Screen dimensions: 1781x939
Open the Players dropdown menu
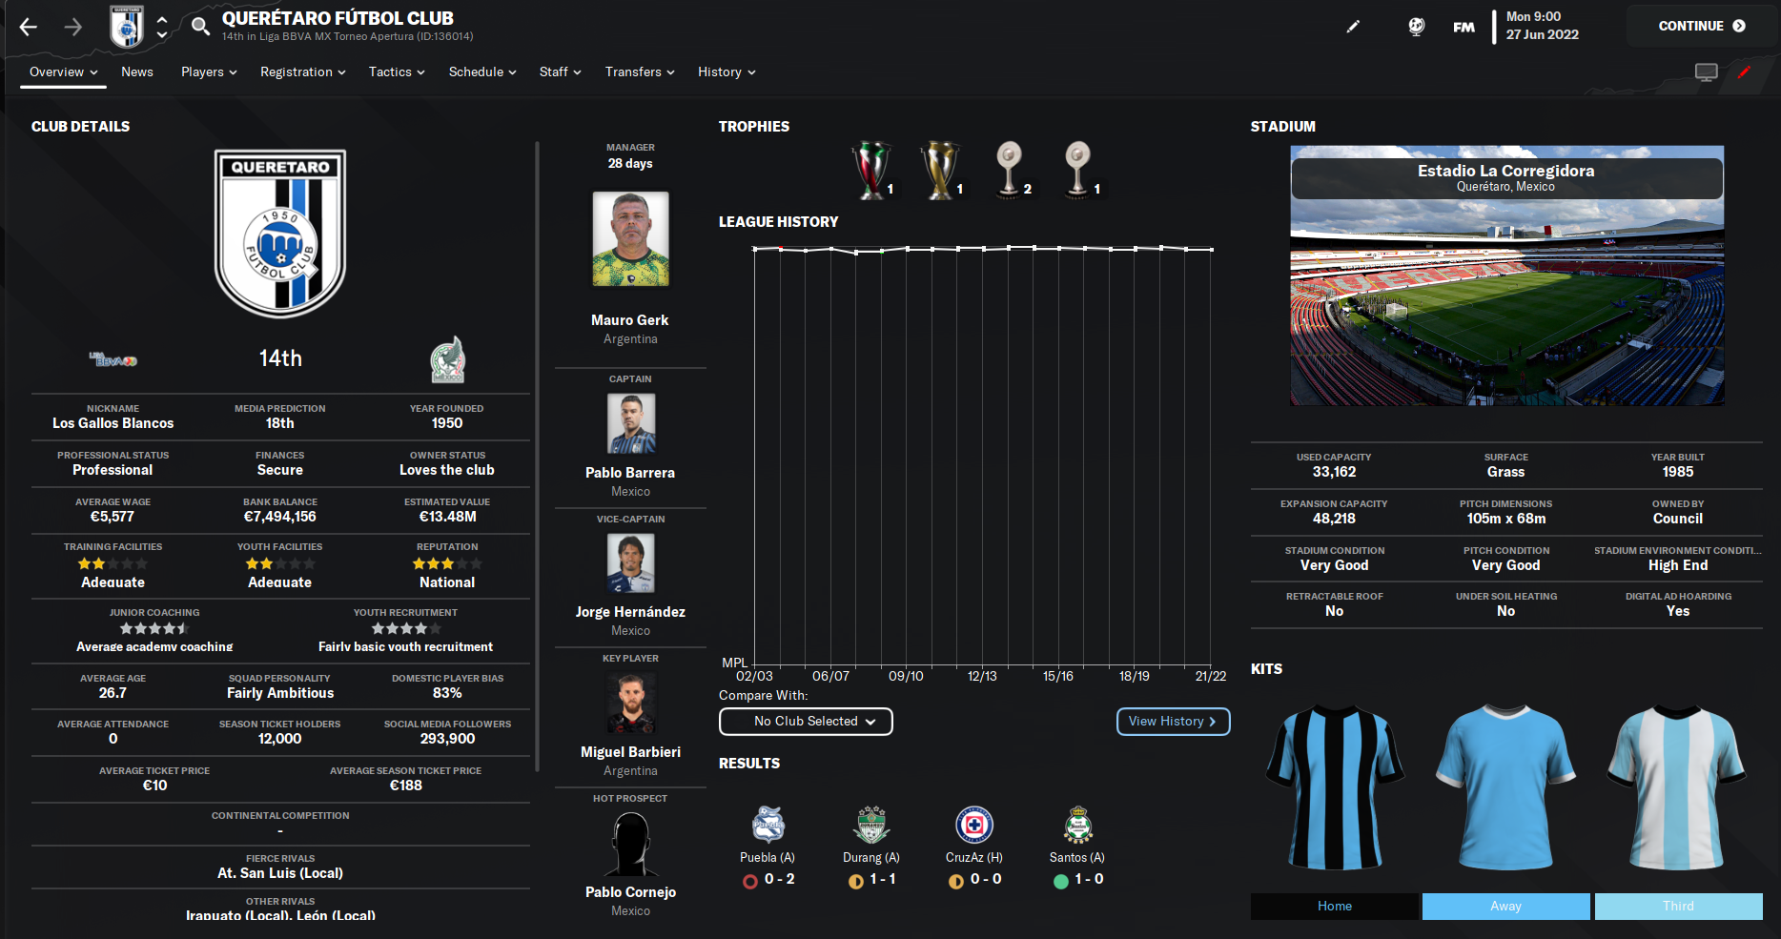point(209,72)
